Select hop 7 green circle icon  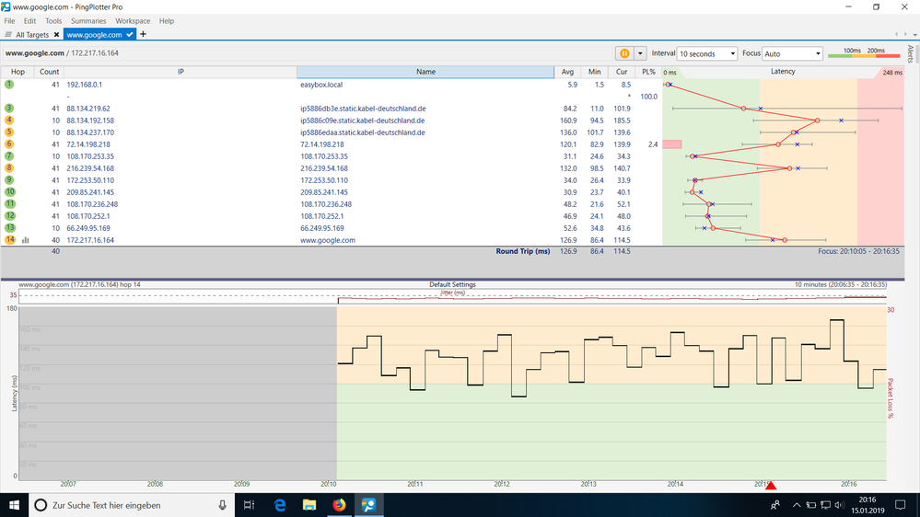tap(9, 155)
